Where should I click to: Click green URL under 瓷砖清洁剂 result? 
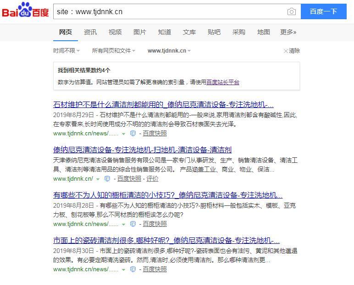(x=86, y=269)
